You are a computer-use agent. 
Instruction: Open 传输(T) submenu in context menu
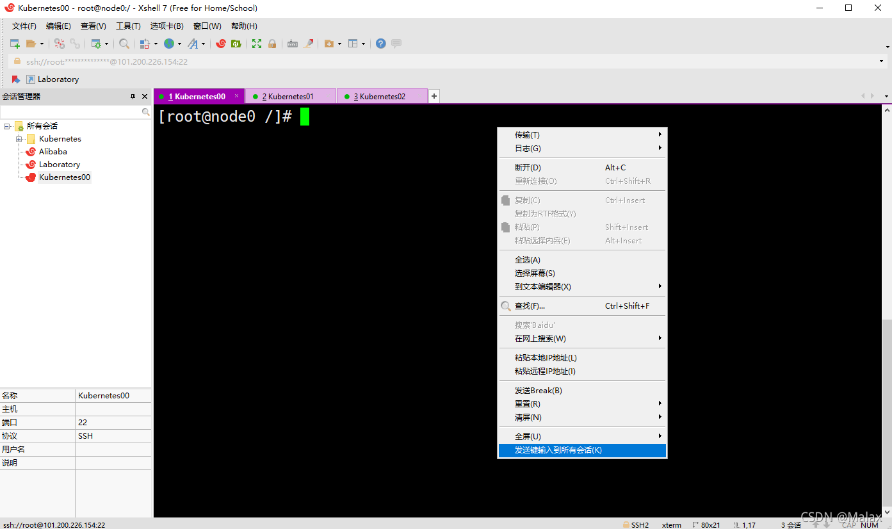(582, 135)
